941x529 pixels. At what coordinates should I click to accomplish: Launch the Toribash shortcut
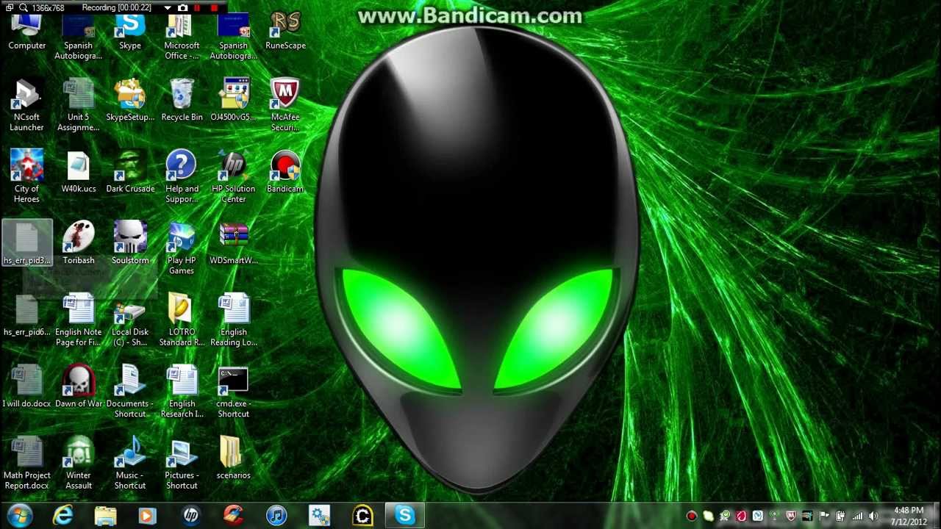[x=78, y=243]
